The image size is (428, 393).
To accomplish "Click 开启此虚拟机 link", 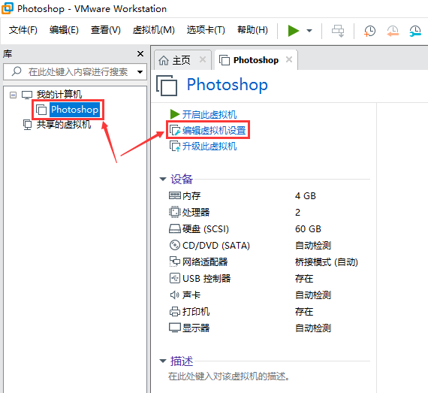I will click(x=209, y=114).
